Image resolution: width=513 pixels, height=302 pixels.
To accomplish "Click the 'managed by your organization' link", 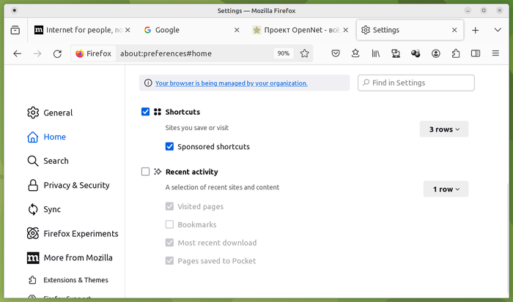I will click(x=231, y=83).
